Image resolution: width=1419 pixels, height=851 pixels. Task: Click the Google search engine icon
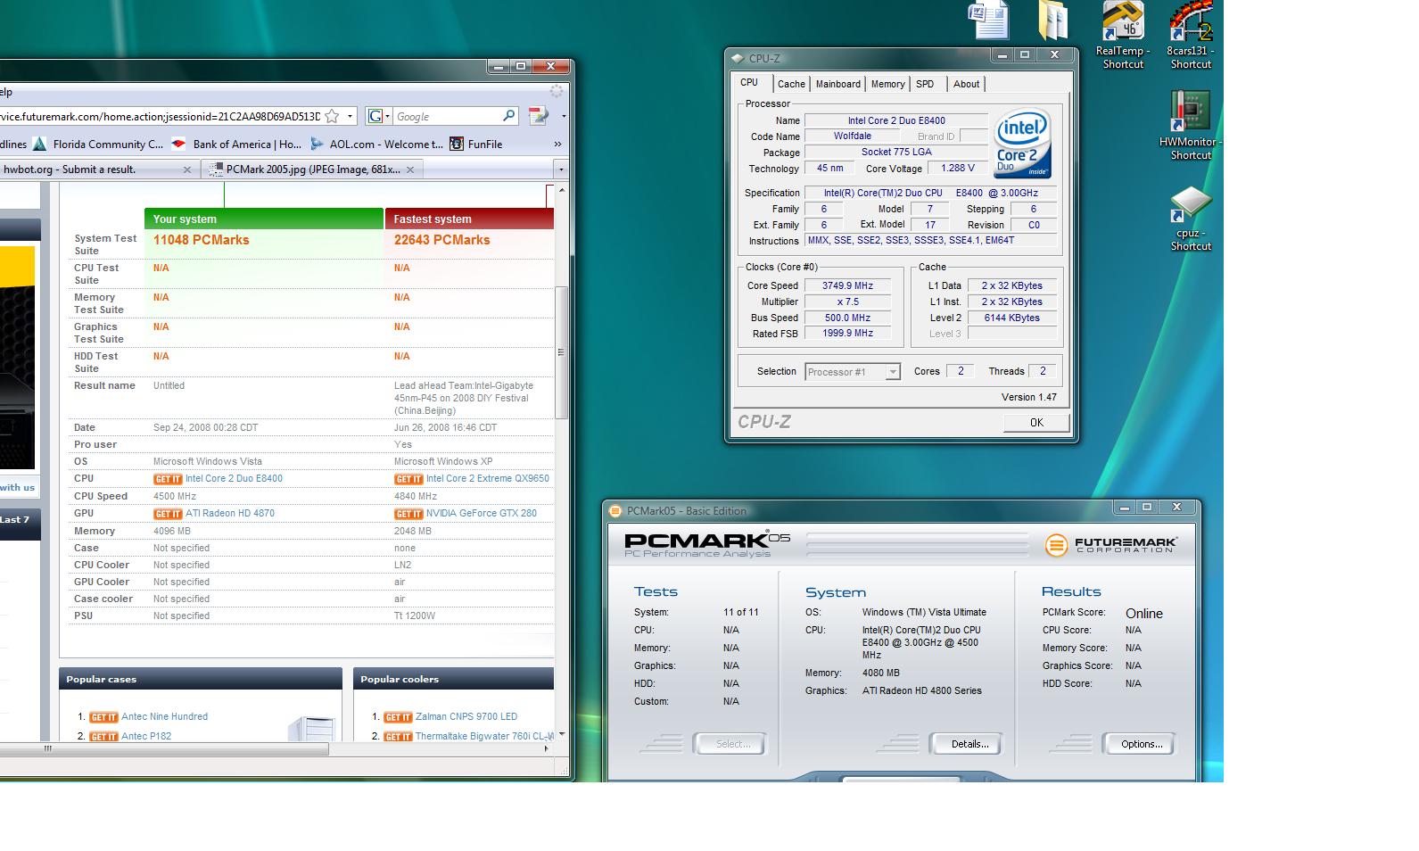coord(375,116)
